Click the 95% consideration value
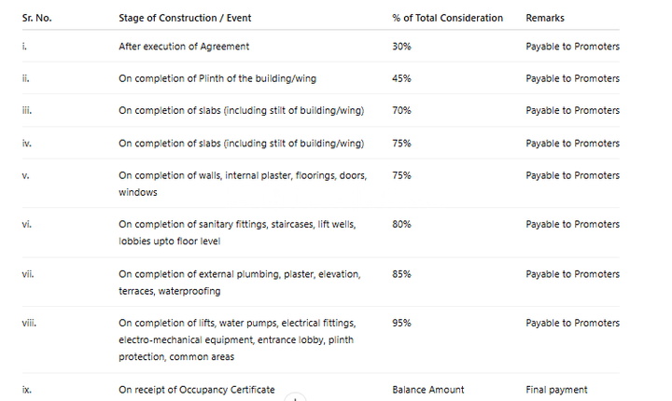672x401 pixels. point(401,323)
